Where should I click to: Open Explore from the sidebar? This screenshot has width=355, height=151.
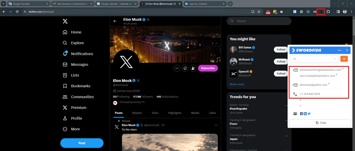73,43
